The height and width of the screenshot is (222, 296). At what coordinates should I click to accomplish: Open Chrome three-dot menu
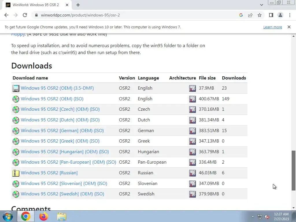point(290,15)
